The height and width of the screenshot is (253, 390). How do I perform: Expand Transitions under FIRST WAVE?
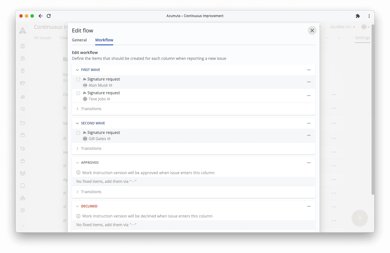tap(88, 108)
